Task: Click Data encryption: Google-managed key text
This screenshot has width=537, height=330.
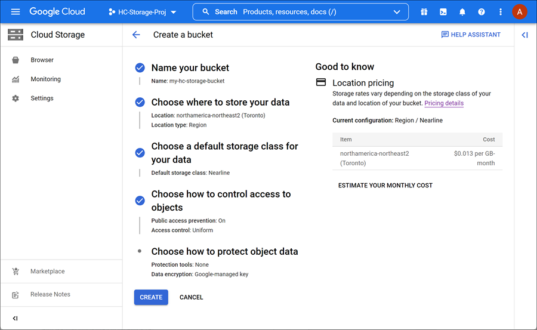Action: point(200,274)
